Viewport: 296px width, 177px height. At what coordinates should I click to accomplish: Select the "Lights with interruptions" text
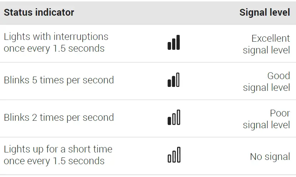click(x=56, y=37)
